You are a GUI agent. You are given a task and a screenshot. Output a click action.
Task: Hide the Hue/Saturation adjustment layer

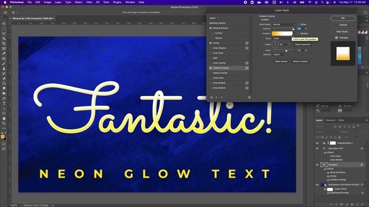(x=317, y=143)
